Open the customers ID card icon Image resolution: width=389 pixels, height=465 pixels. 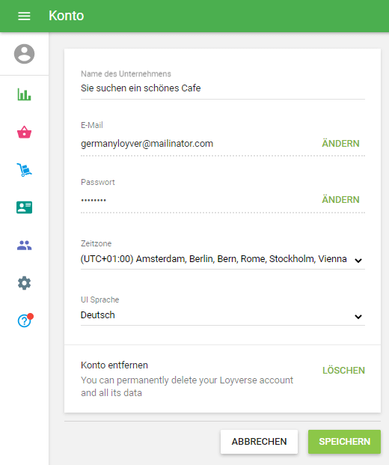[x=24, y=207]
